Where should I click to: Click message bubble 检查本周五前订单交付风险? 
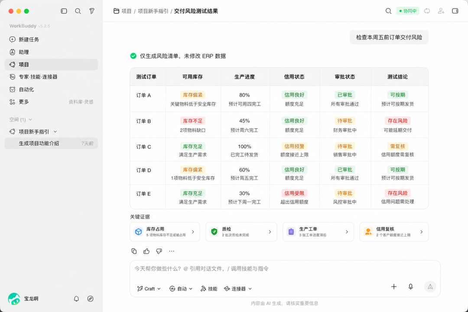tap(389, 37)
